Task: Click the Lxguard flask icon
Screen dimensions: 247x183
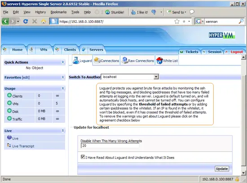Action: 76,61
